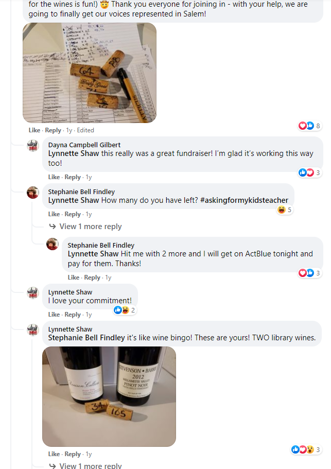Reply to Stephanie's 'Hit me with 2 more' comment
Viewport: 331px width, 469px height.
(92, 277)
